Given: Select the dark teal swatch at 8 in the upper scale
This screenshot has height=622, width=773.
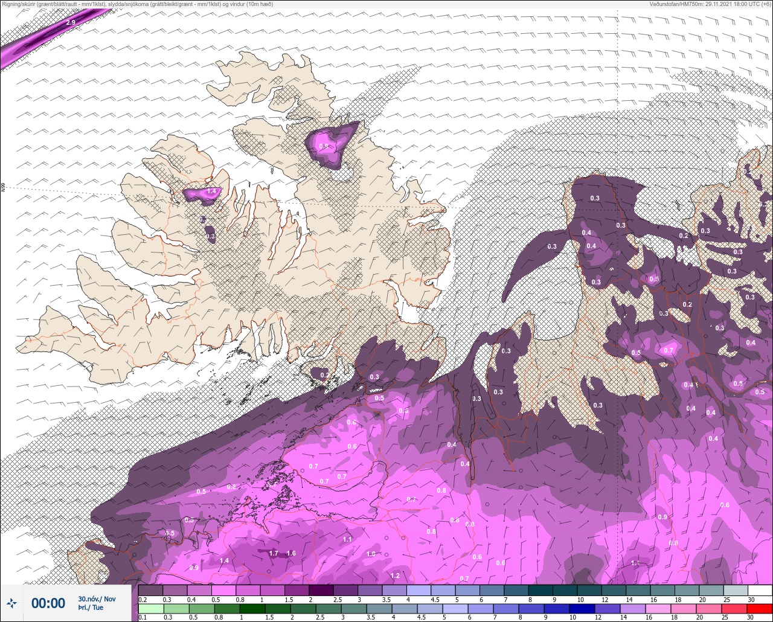Looking at the screenshot, I should point(540,590).
